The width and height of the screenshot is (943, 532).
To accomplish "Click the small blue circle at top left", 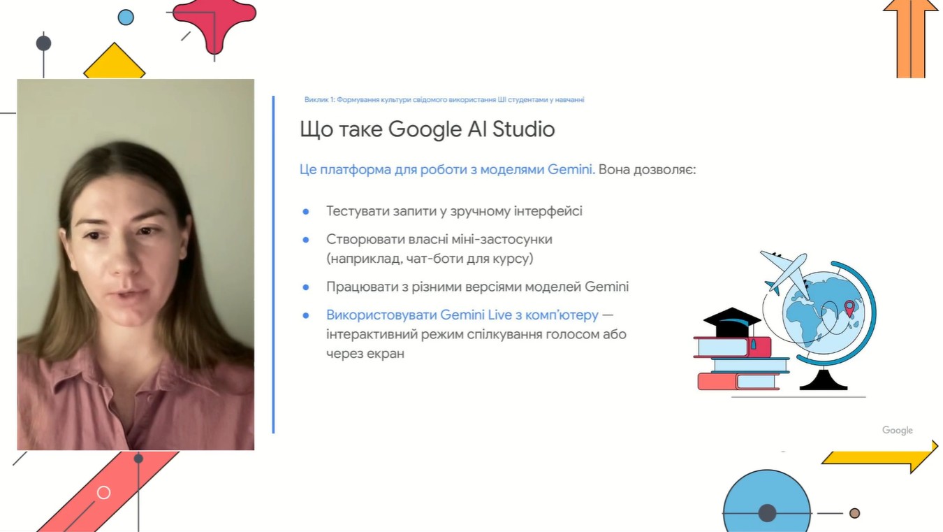I will [126, 17].
